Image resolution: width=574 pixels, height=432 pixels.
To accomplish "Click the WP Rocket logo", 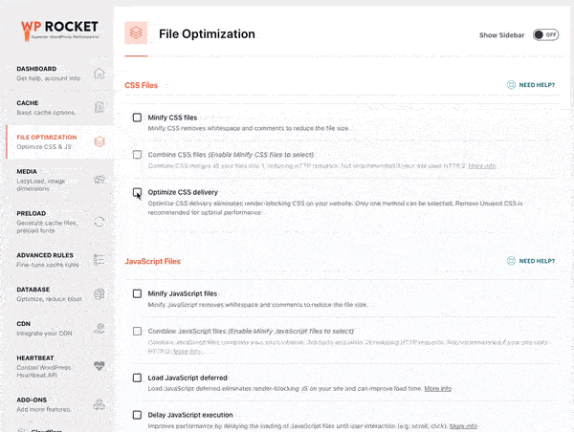I will [x=55, y=29].
